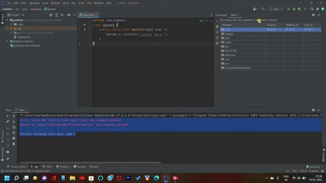The width and height of the screenshot is (326, 183).
Task: Open editor tabs more-options menu
Action: pos(211,15)
